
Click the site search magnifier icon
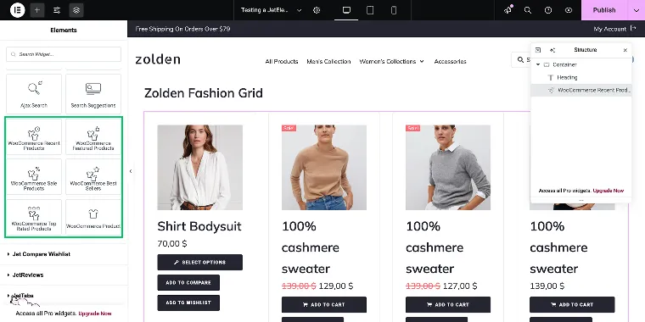pyautogui.click(x=520, y=60)
